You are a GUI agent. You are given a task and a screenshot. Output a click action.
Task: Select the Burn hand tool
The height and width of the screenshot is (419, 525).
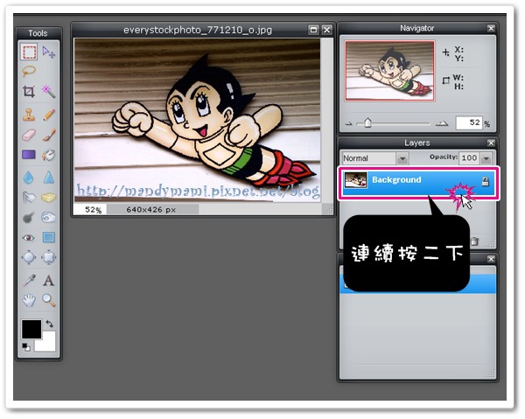pyautogui.click(x=49, y=218)
